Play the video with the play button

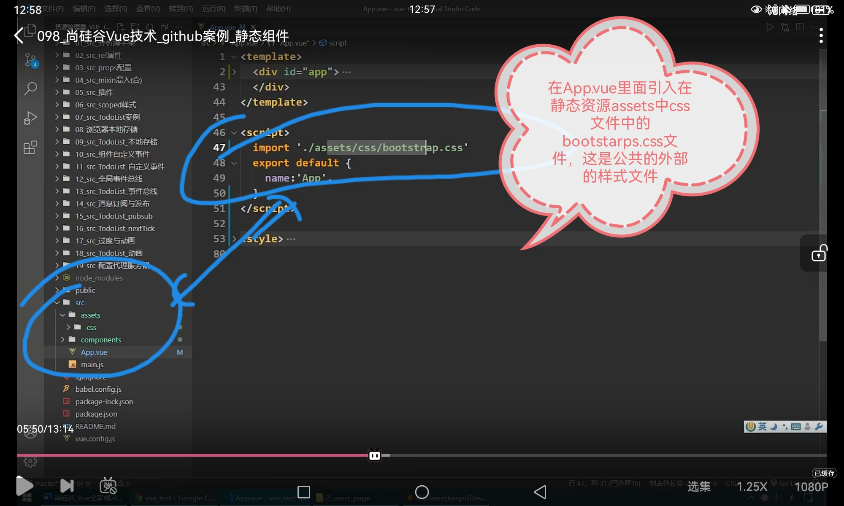(24, 486)
